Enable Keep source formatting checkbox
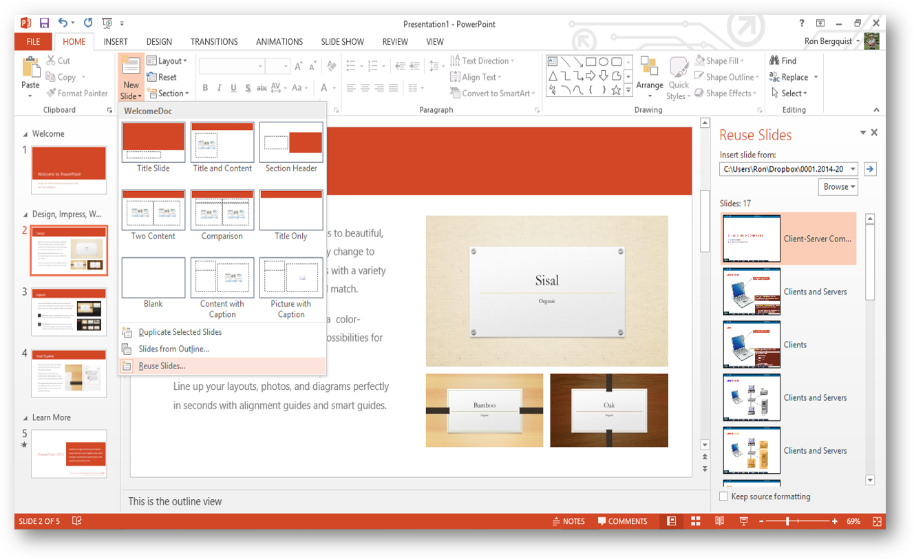Viewport: 914px width, 559px height. [x=723, y=496]
